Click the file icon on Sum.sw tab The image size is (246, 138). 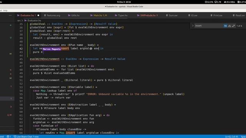click(x=167, y=15)
